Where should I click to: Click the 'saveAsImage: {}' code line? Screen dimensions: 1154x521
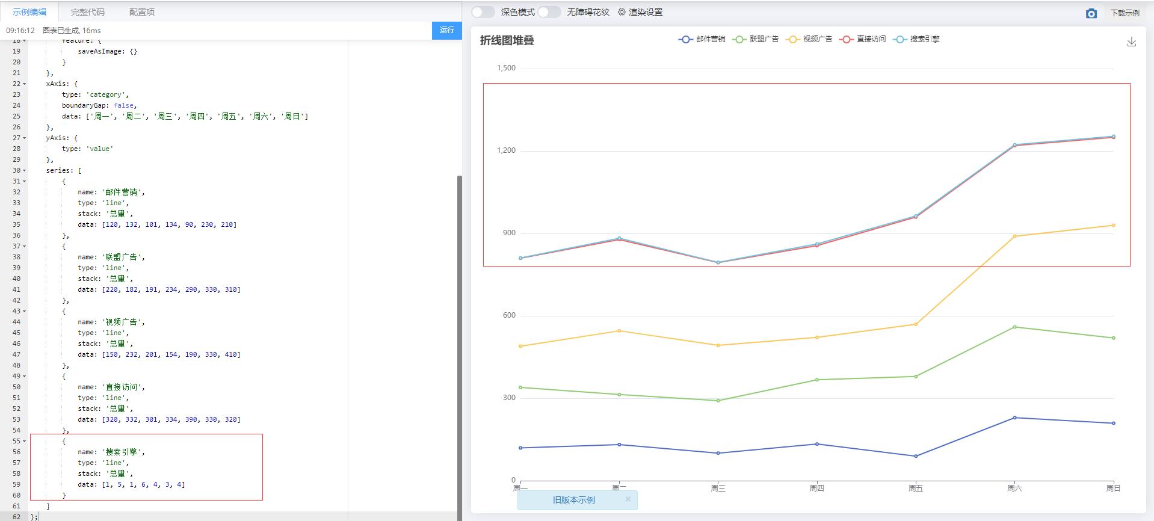(107, 51)
